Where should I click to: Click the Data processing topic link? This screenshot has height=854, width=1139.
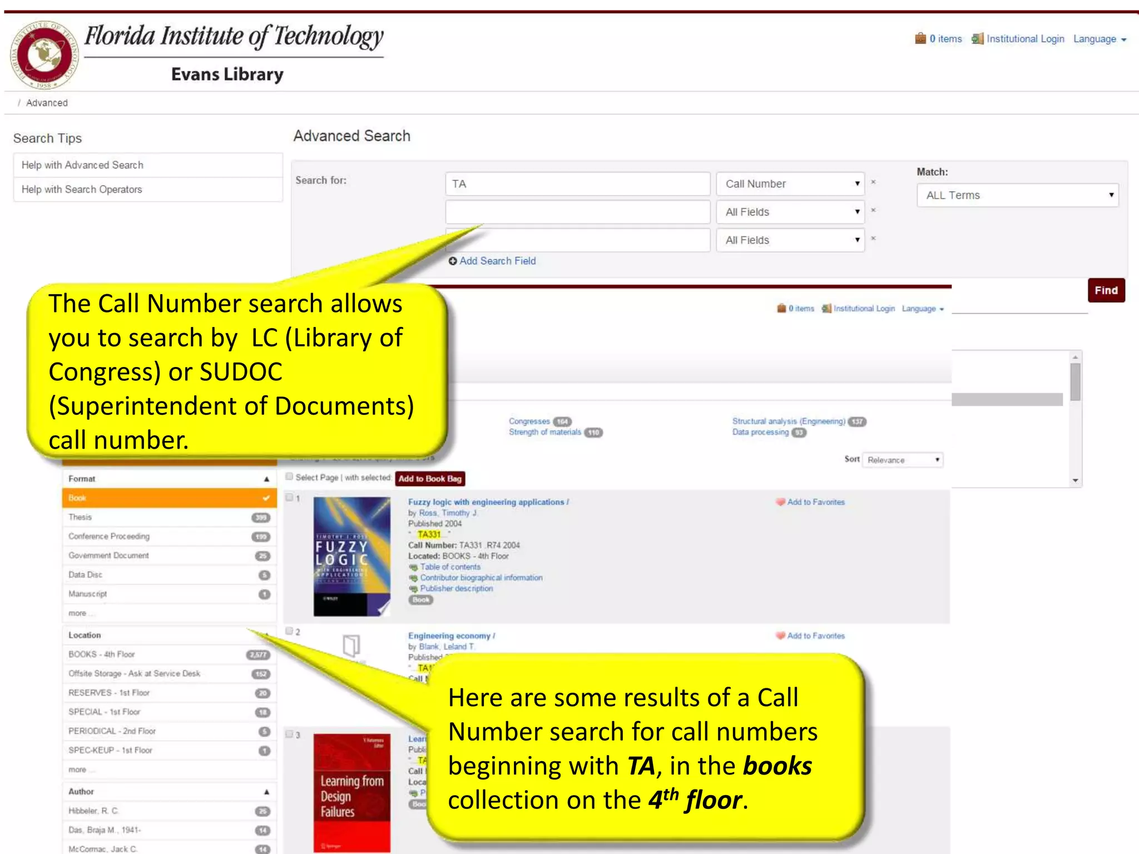coord(760,432)
